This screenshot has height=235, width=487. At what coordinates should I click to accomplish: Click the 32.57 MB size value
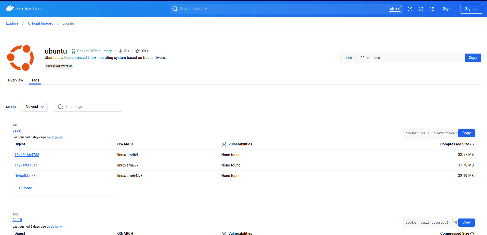466,155
